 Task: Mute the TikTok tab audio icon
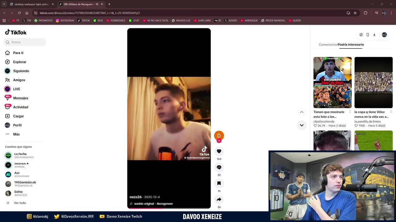[97, 4]
